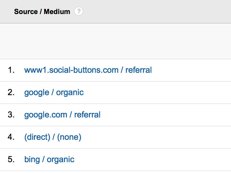Click the header area left of Source / Medium
The height and width of the screenshot is (173, 231).
tap(6, 12)
